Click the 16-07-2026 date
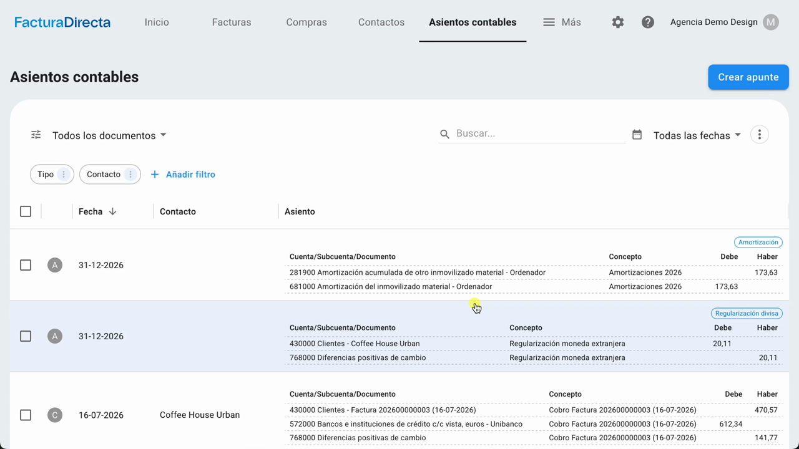 (101, 415)
